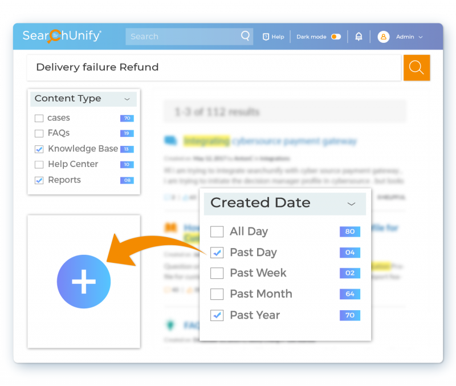This screenshot has width=456, height=386.
Task: Click the 'Past Week' label
Action: pos(258,273)
